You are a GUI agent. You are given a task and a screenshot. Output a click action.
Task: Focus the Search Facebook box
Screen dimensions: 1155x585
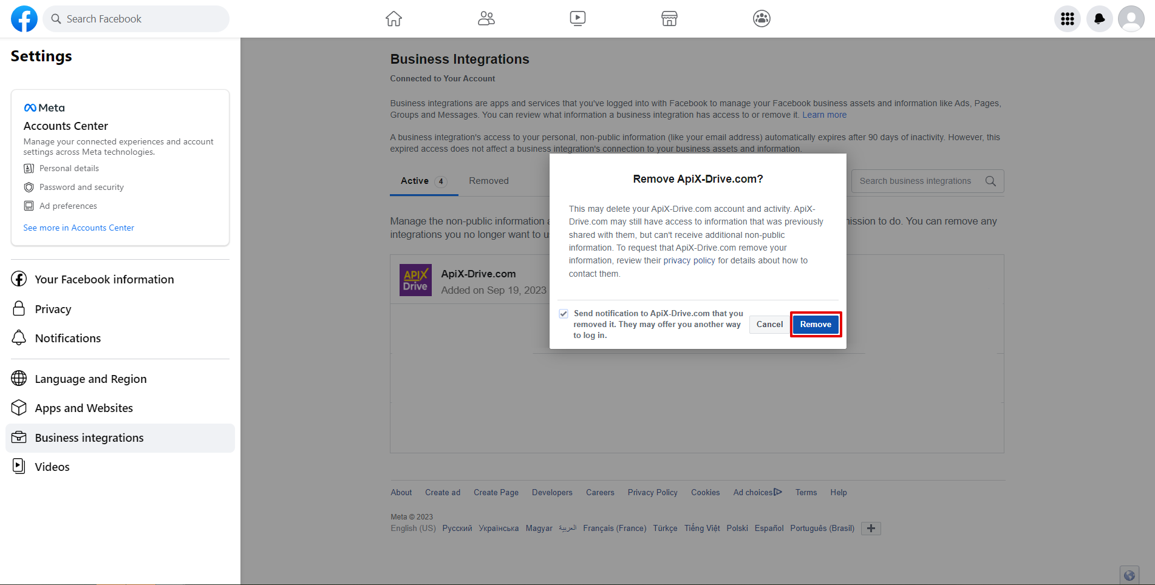tap(137, 19)
